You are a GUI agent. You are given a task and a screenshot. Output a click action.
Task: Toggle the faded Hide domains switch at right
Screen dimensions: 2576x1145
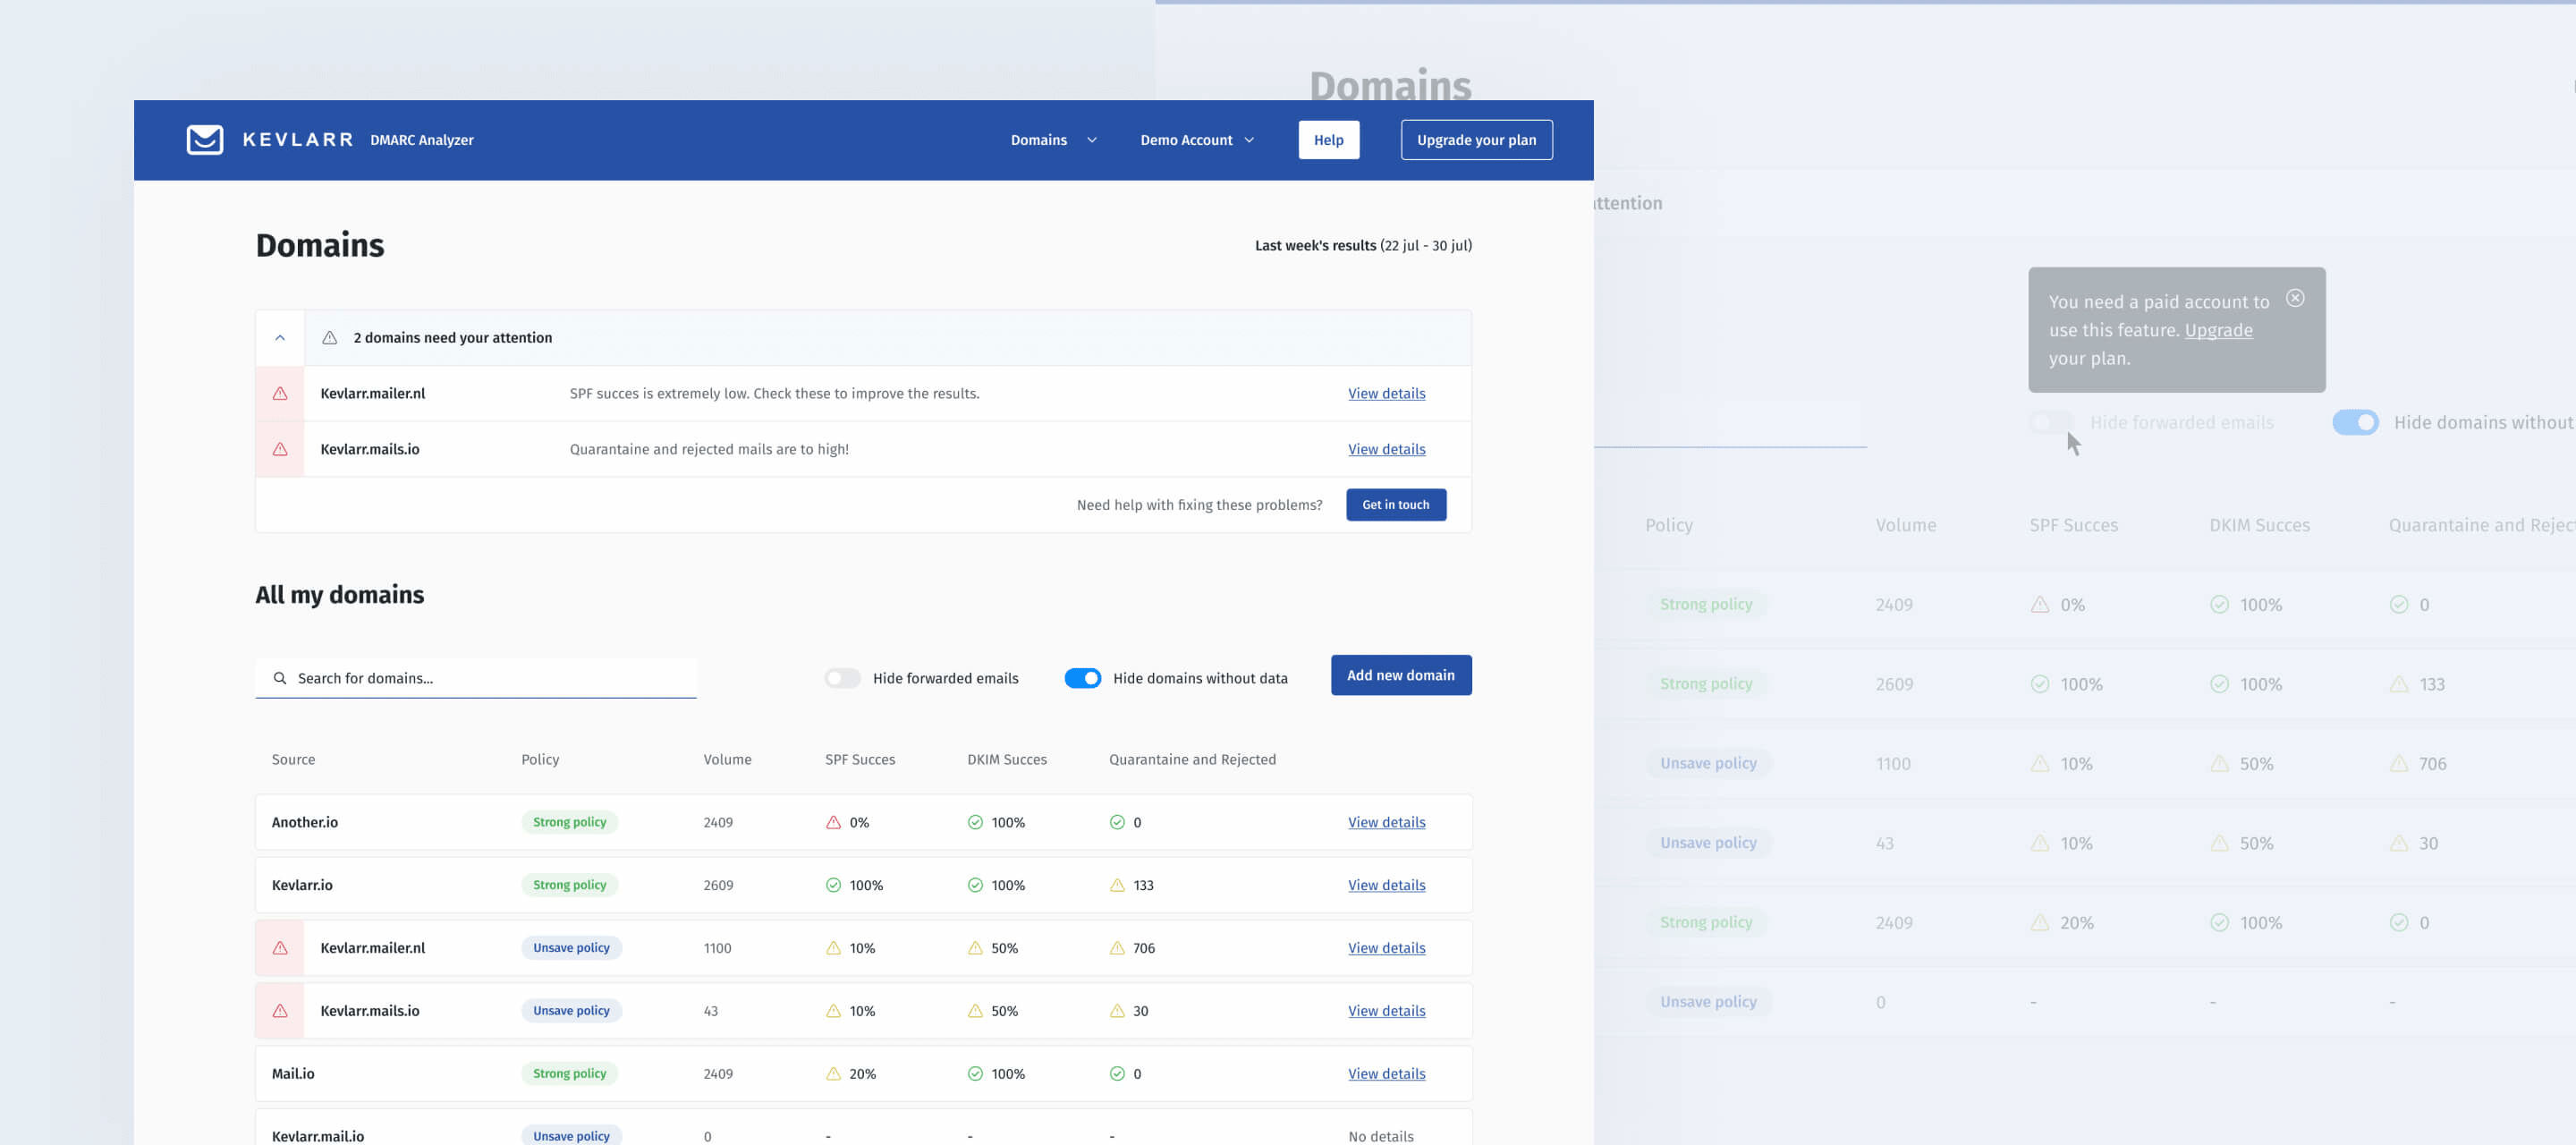coord(2355,423)
